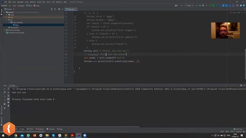Screen dimensions: 246x138
Task: Clear console with trash icon
Action: [8, 106]
